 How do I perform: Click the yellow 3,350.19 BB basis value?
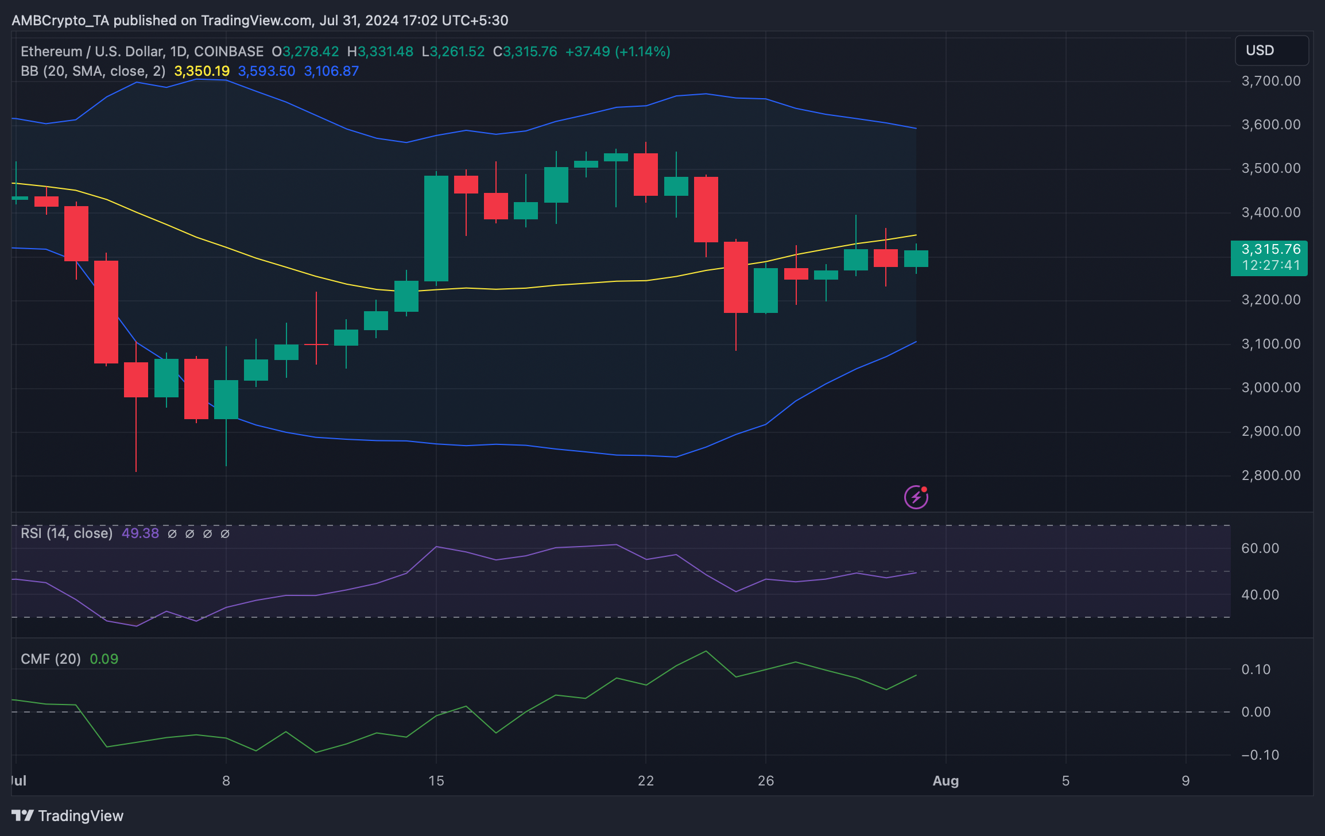pyautogui.click(x=202, y=71)
